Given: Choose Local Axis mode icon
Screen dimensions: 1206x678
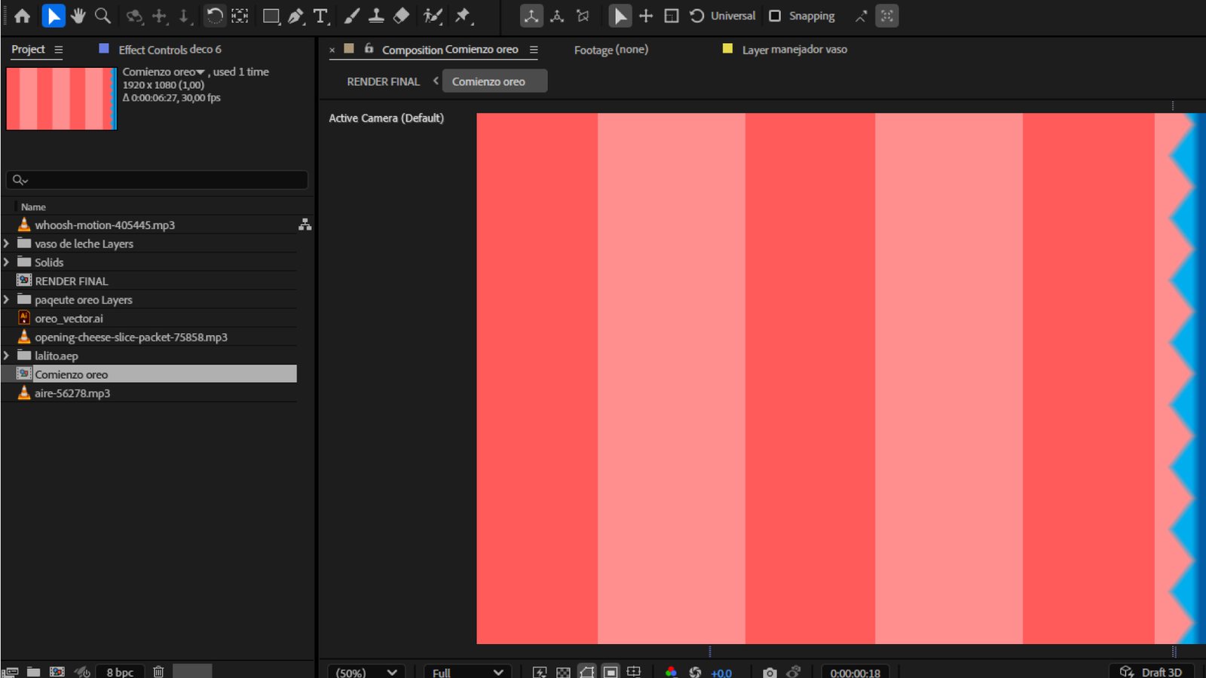Looking at the screenshot, I should click(x=531, y=16).
